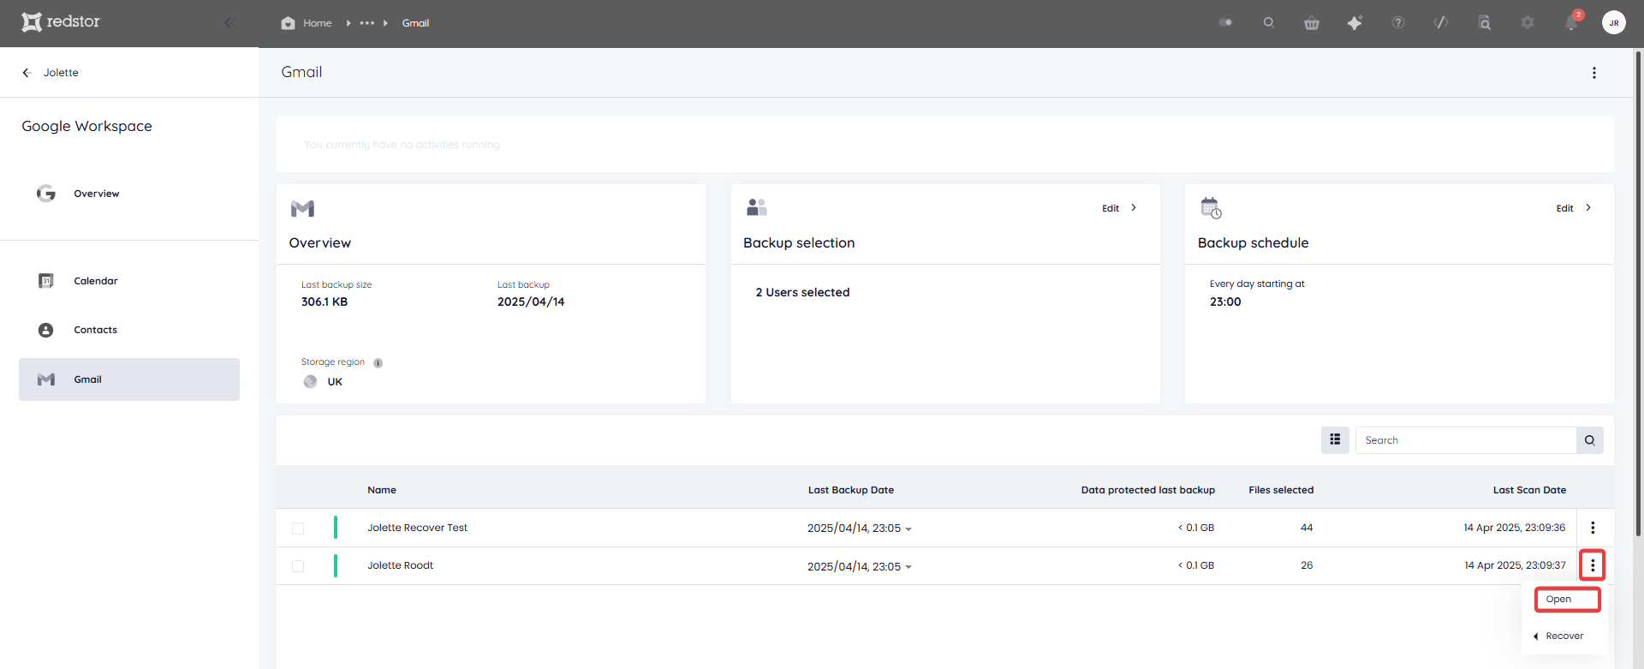This screenshot has width=1644, height=669.
Task: Click the Backup schedule calendar icon
Action: [1211, 207]
